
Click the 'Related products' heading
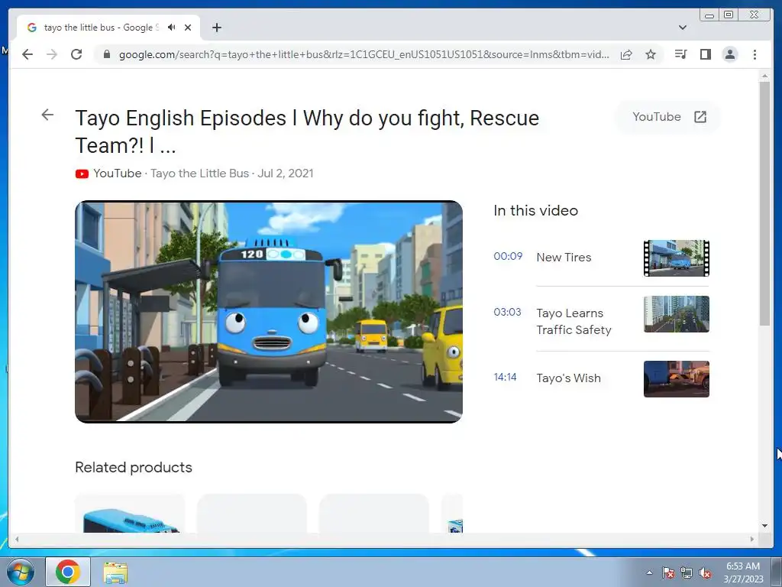(x=134, y=467)
